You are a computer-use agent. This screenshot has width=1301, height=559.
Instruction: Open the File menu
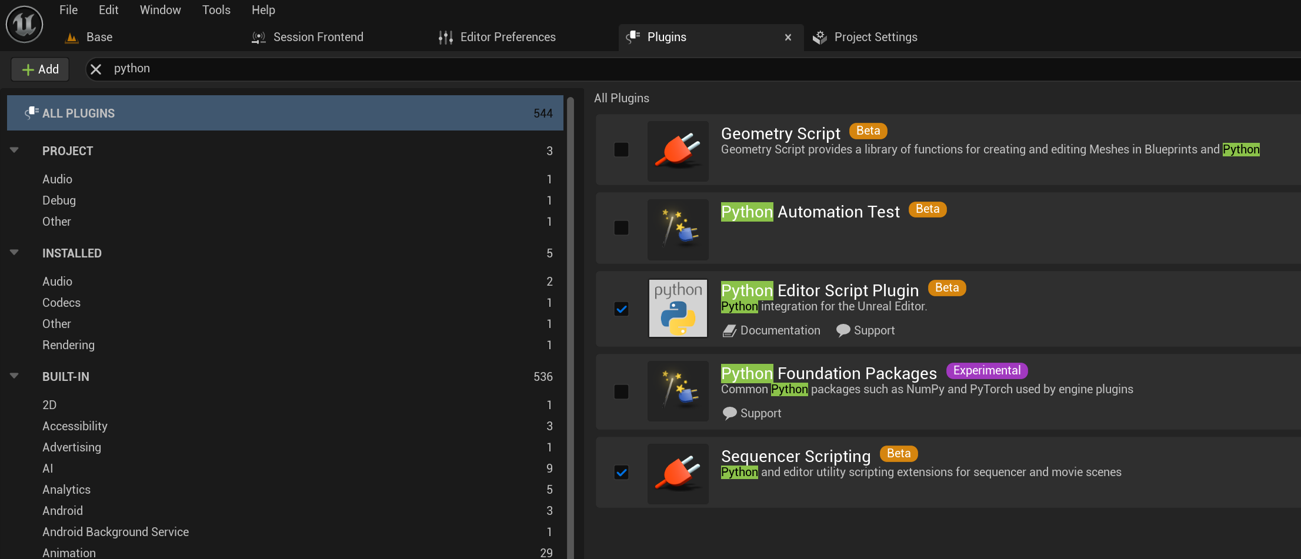[68, 10]
